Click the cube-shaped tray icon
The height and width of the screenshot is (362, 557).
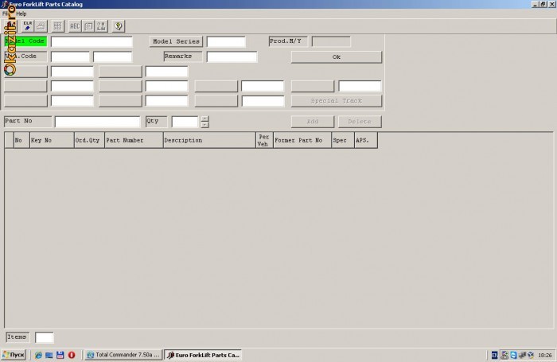(x=531, y=355)
